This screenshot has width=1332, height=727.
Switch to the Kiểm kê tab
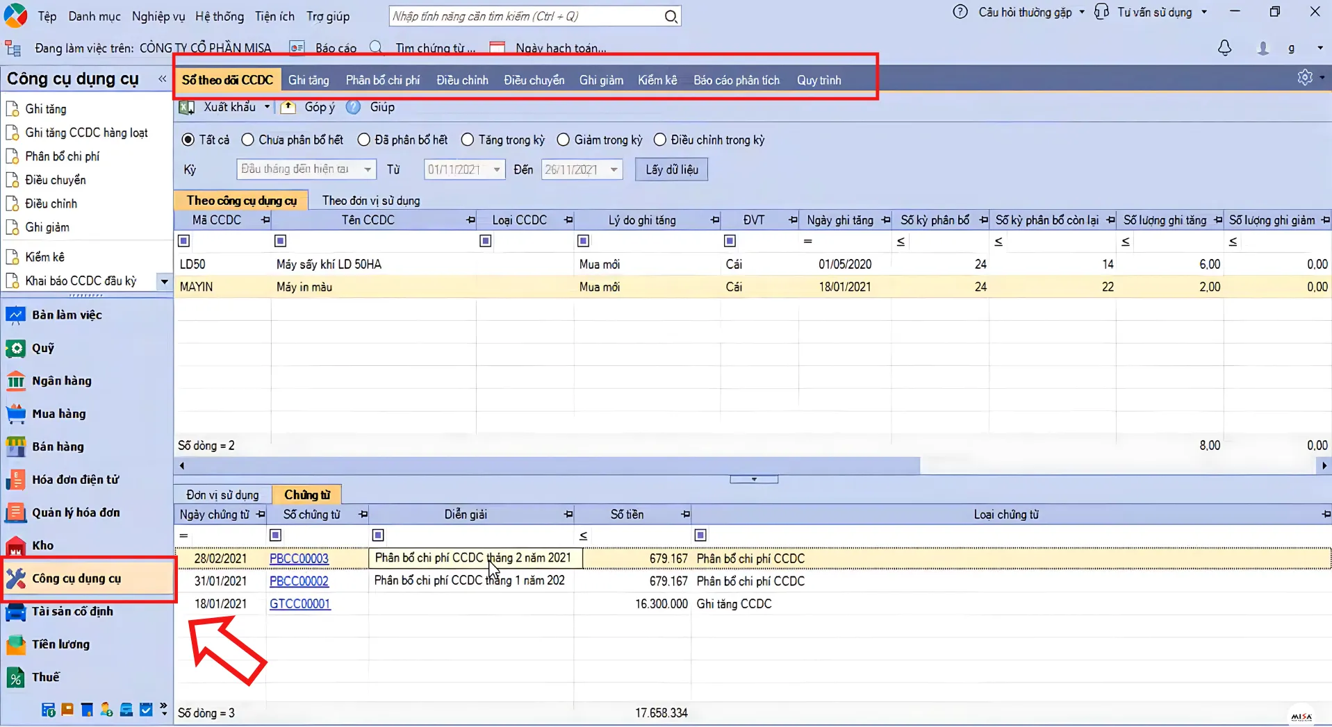[x=657, y=80]
